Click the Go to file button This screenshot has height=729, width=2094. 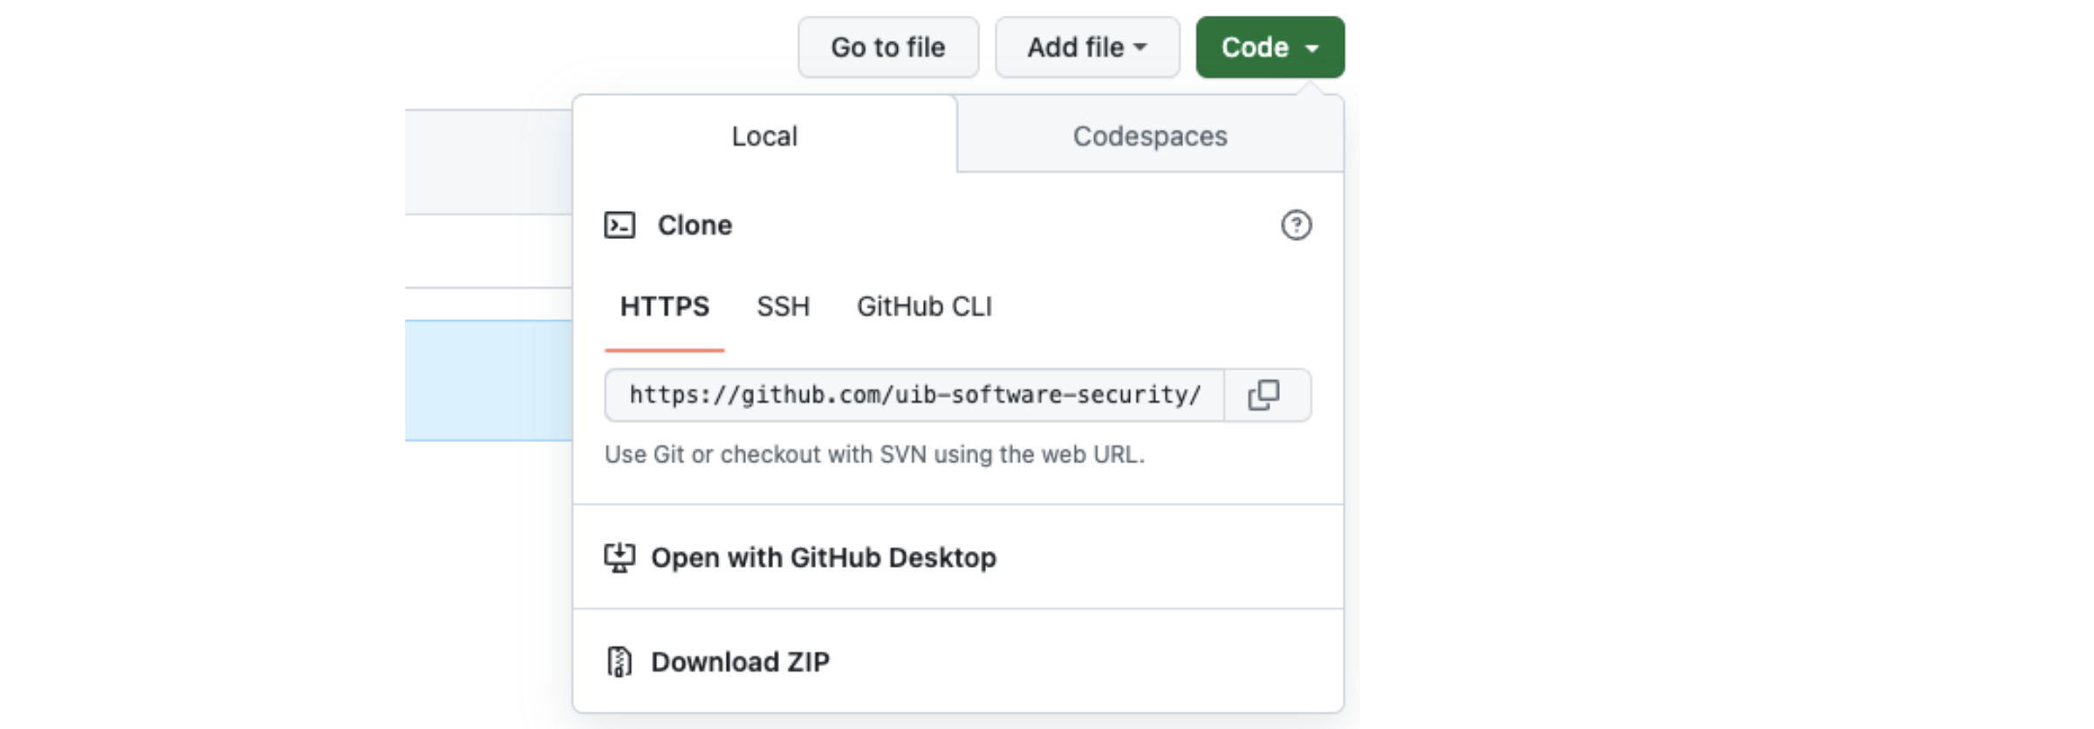(887, 47)
